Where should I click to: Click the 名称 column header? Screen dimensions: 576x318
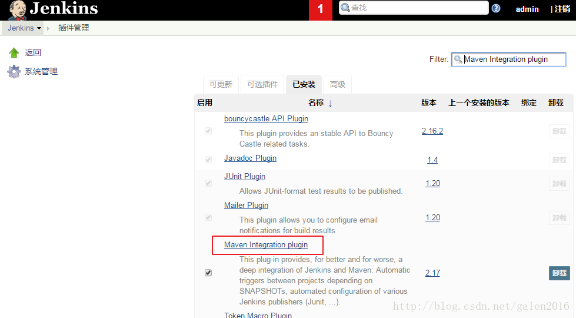[x=316, y=102]
